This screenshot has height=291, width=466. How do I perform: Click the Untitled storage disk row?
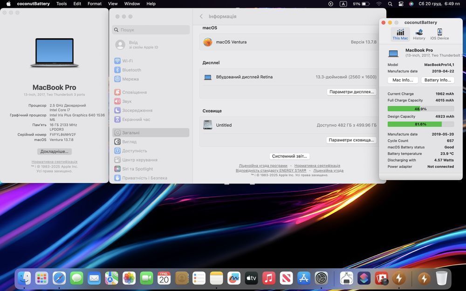click(x=289, y=125)
